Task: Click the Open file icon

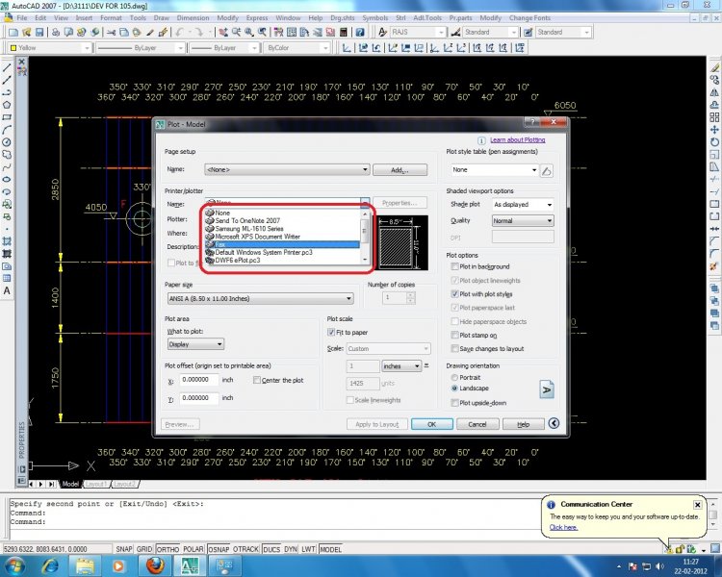Action: point(26,32)
